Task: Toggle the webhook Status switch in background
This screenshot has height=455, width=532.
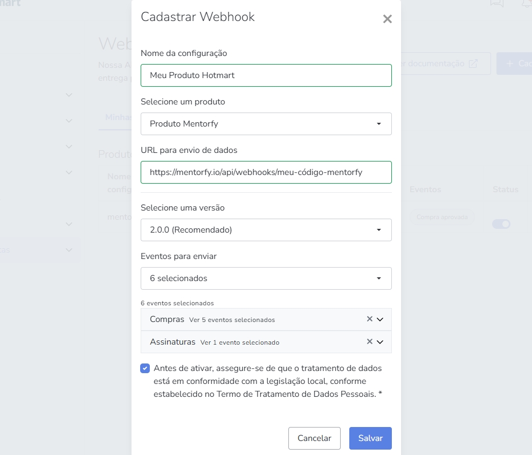Action: point(501,224)
